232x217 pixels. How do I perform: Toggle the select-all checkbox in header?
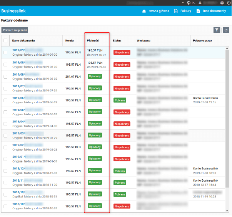[x=5, y=40]
